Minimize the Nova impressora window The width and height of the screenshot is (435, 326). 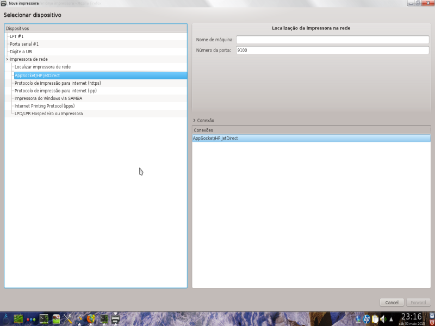point(411,3)
